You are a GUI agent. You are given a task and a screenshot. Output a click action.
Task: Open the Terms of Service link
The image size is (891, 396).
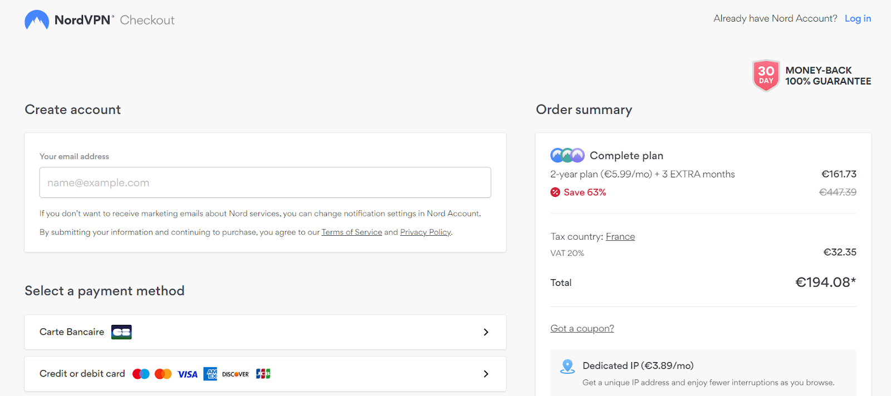coord(351,232)
